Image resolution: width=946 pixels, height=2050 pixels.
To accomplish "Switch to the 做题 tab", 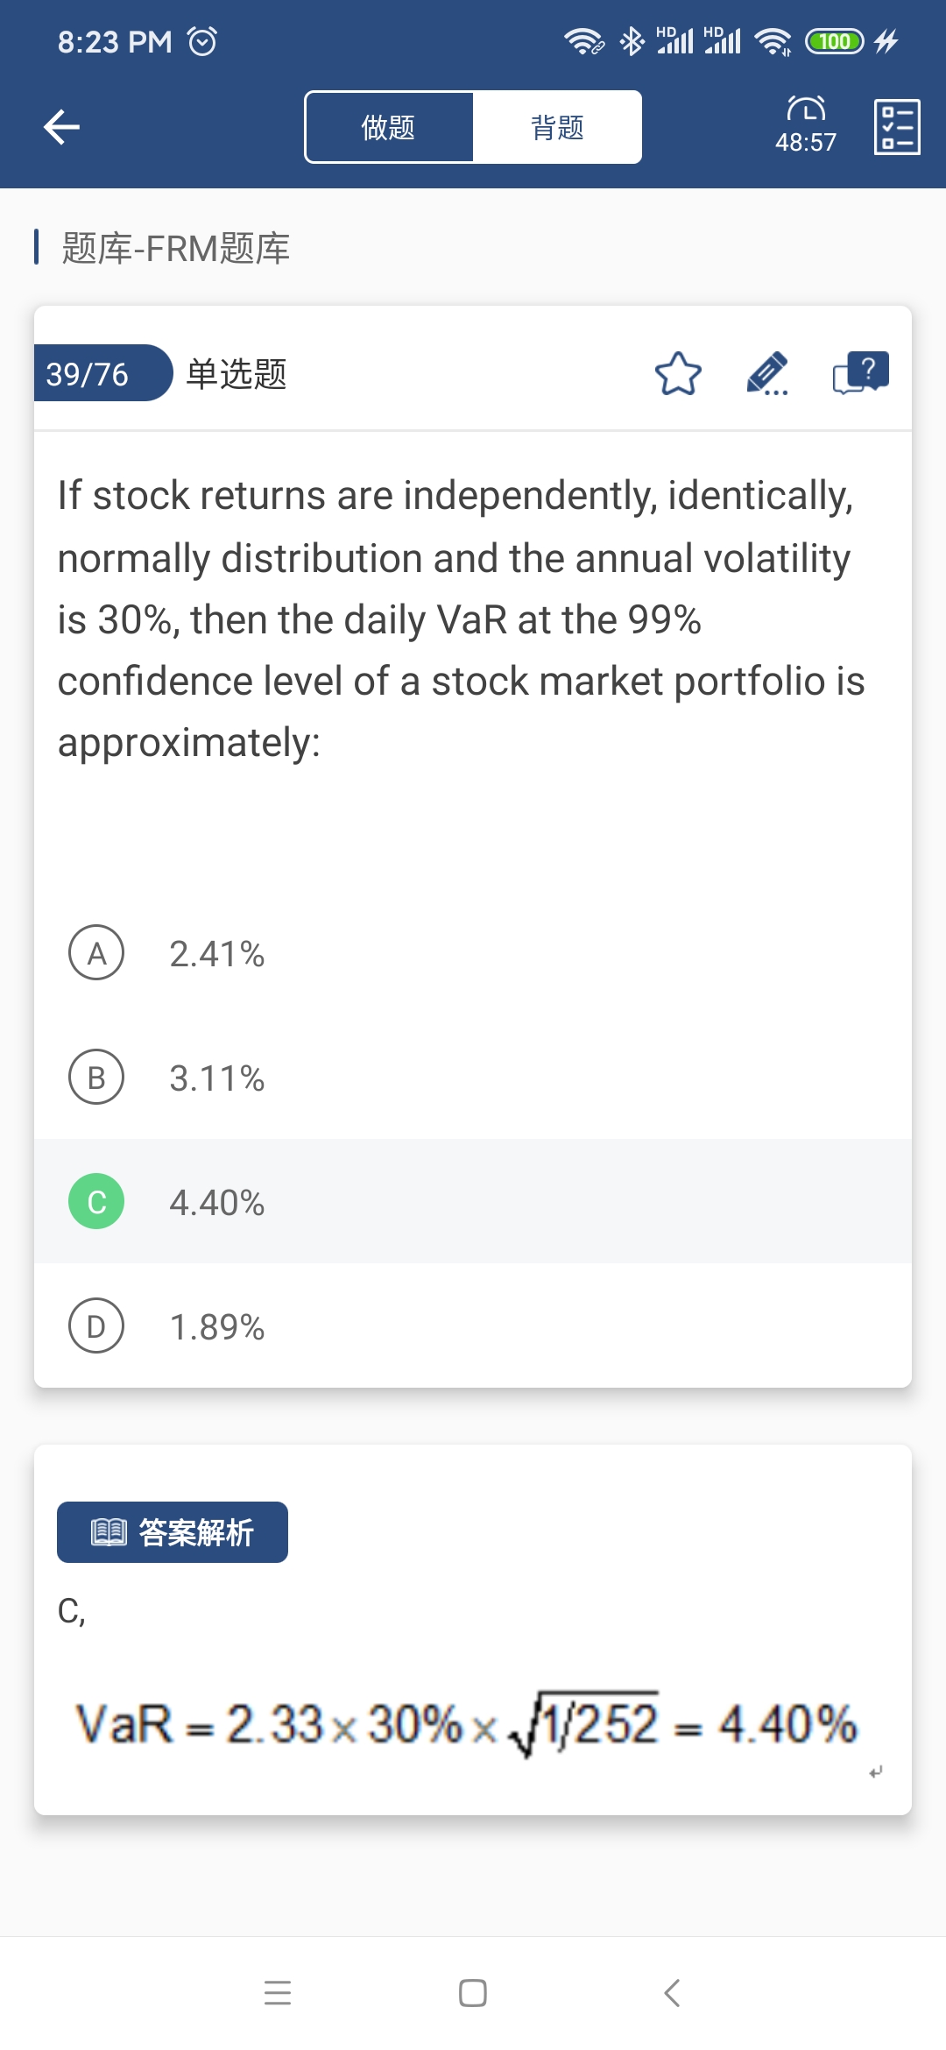I will pos(389,128).
